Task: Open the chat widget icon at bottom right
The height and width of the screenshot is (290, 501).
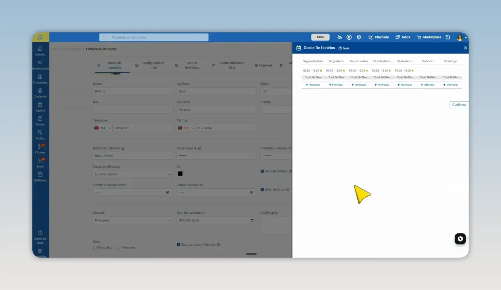Action: [460, 239]
